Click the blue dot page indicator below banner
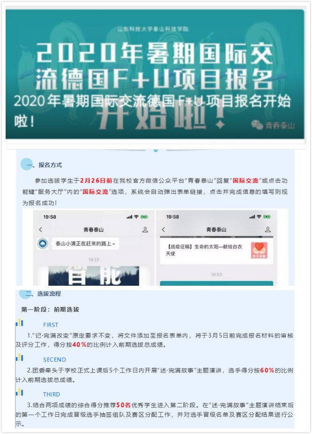This screenshot has height=434, width=312. [156, 151]
